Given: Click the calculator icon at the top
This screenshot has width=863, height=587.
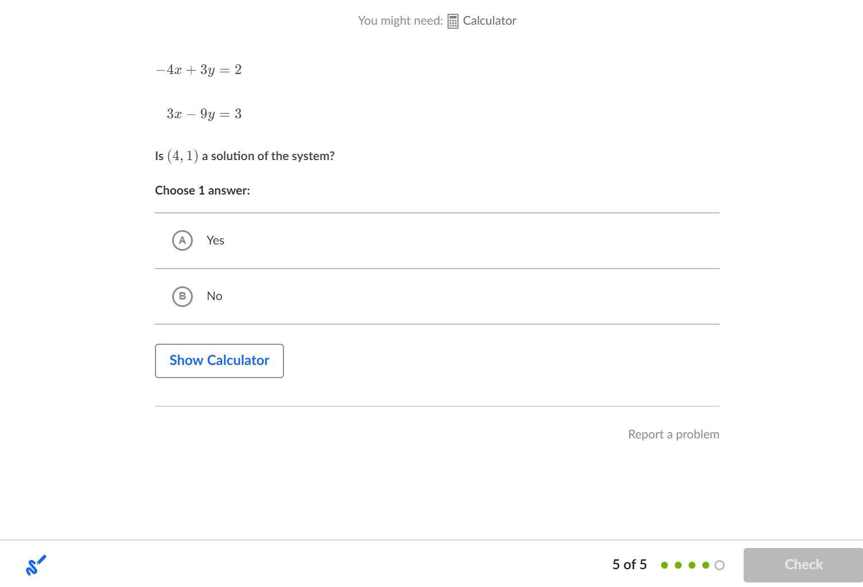Looking at the screenshot, I should (x=453, y=21).
